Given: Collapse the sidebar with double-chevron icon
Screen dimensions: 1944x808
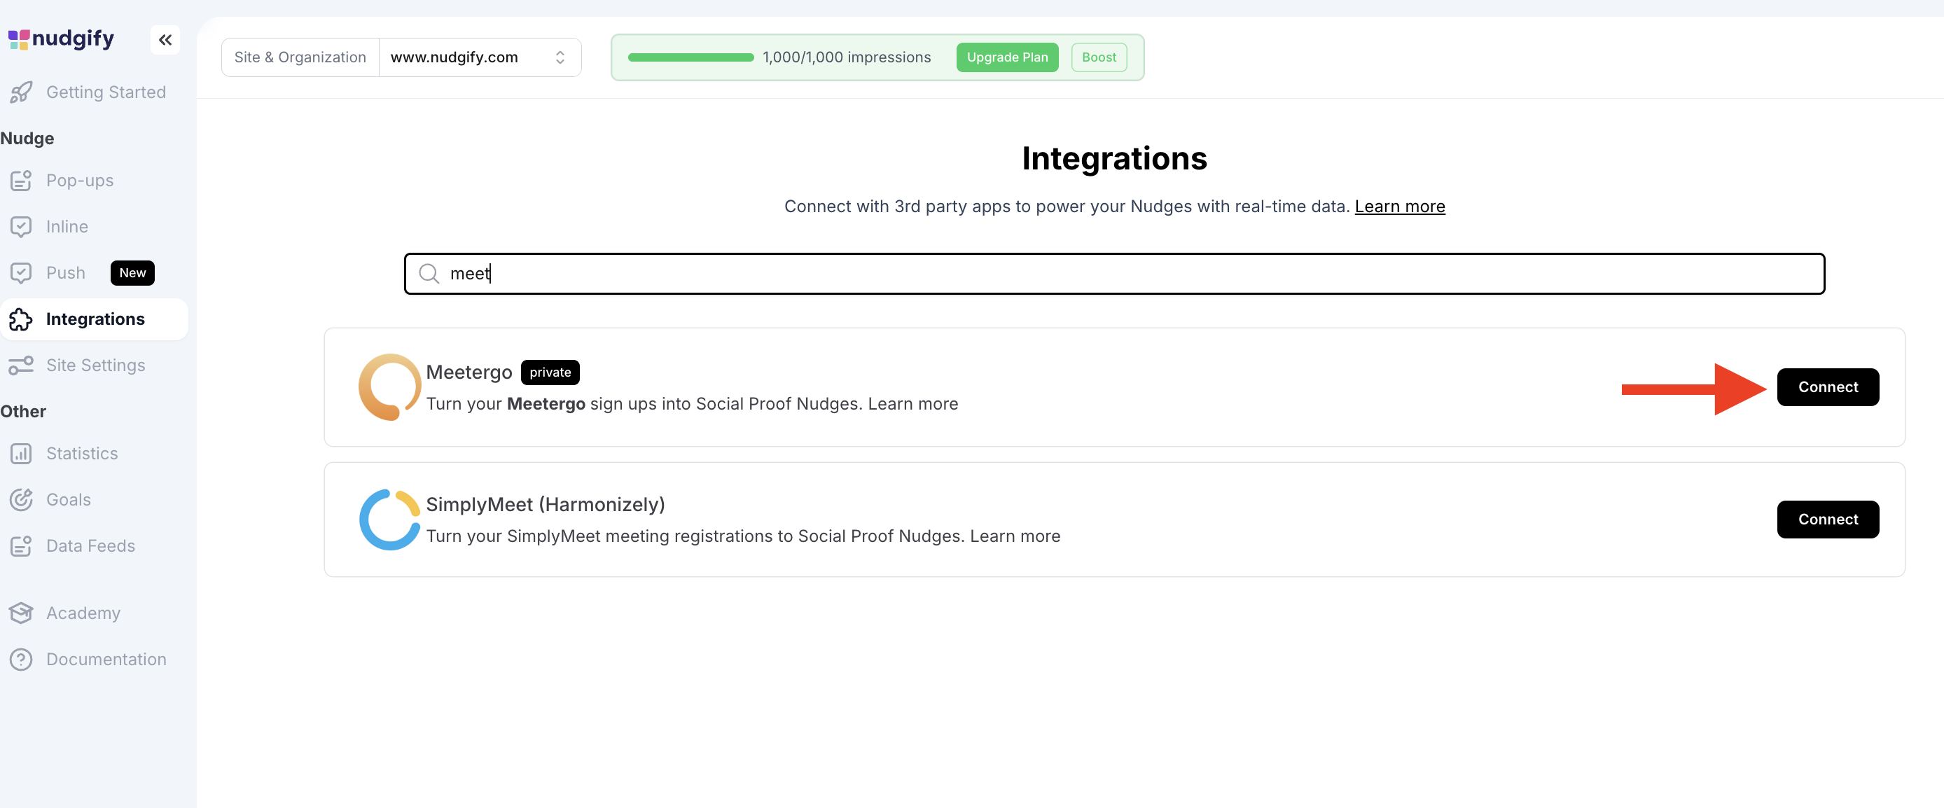Looking at the screenshot, I should (165, 39).
